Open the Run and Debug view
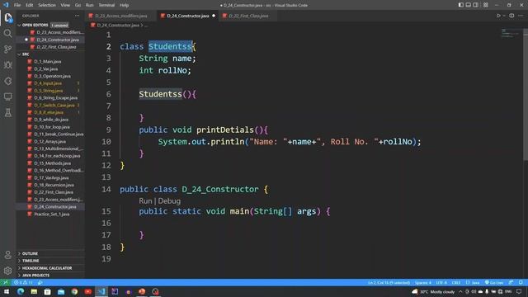The height and width of the screenshot is (297, 528). (x=7, y=65)
